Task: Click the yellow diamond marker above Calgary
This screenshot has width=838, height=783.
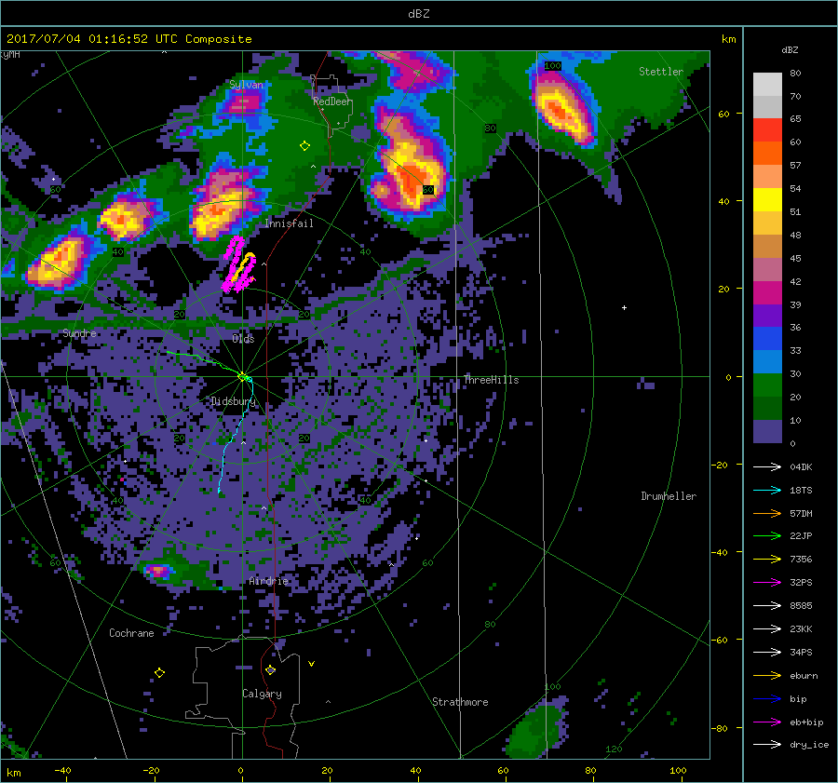Action: click(270, 669)
